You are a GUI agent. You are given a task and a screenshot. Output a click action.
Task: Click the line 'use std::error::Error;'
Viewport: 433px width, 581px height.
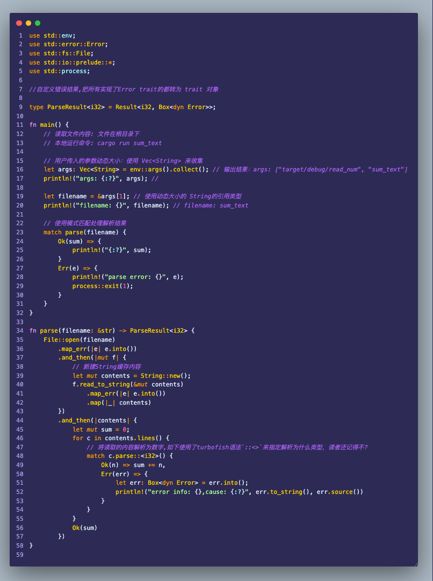coord(69,45)
